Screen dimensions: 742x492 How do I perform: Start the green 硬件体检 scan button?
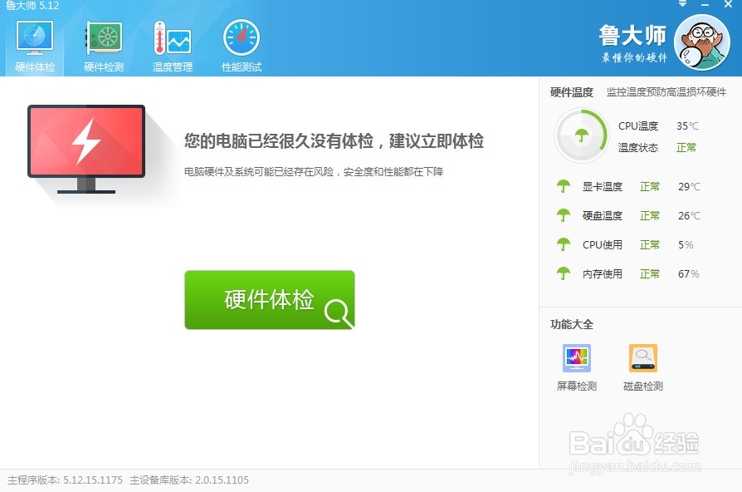269,299
